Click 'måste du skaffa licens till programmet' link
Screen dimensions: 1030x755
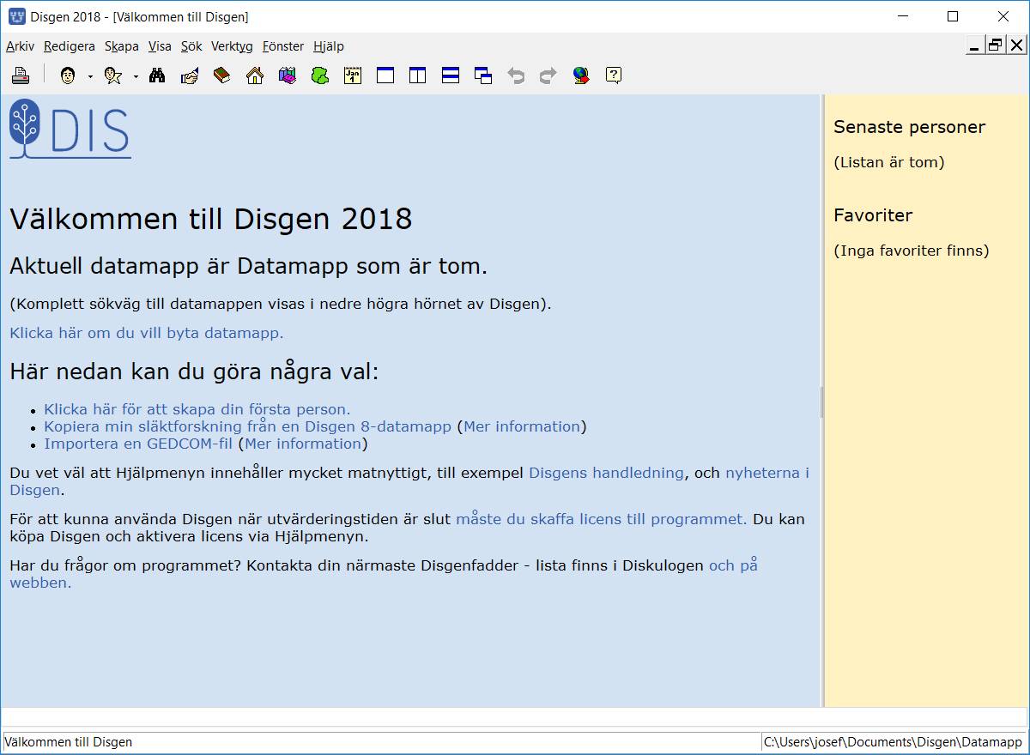coord(601,519)
